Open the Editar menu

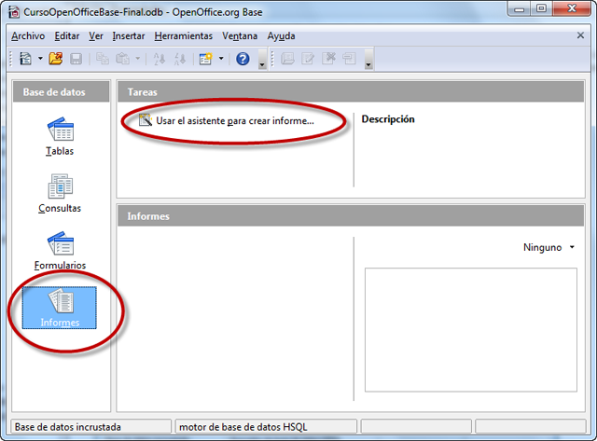click(67, 36)
